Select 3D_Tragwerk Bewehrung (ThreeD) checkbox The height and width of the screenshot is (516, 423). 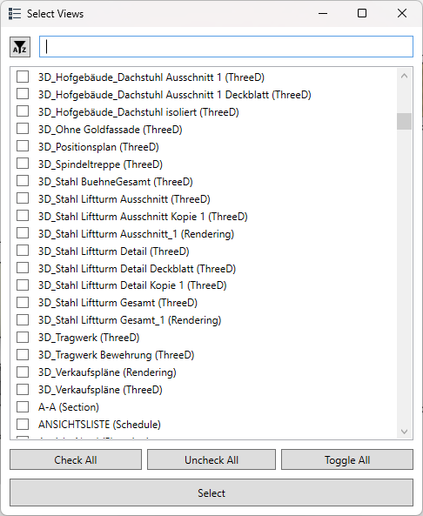point(23,354)
